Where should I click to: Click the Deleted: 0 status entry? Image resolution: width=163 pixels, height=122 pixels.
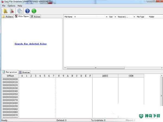pyautogui.click(x=61, y=120)
